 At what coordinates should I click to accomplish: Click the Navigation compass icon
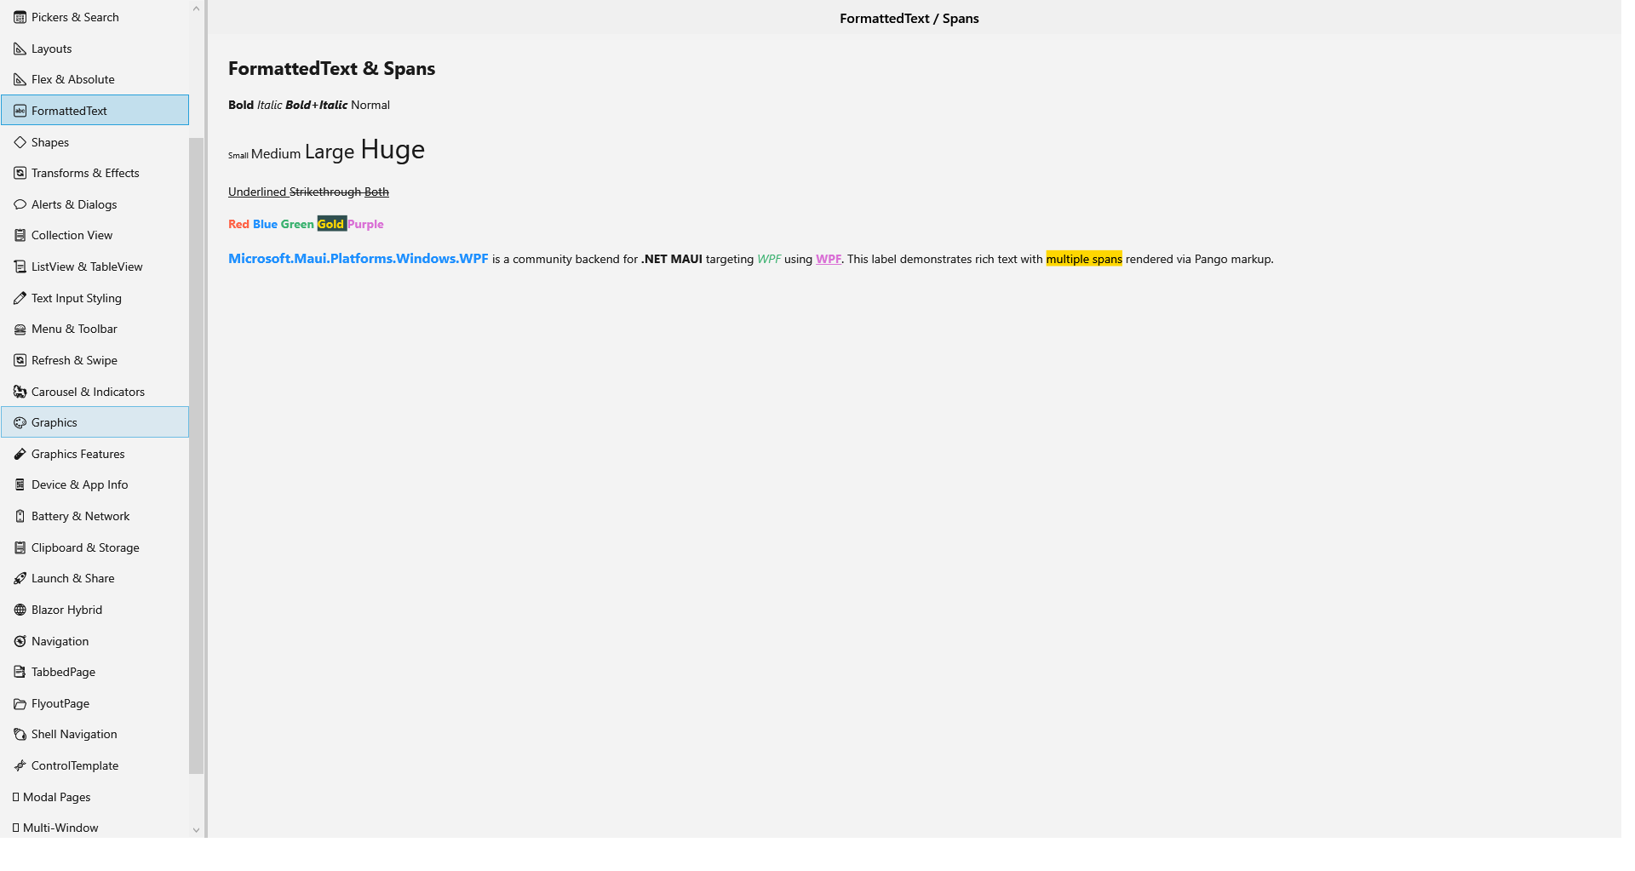pyautogui.click(x=20, y=641)
